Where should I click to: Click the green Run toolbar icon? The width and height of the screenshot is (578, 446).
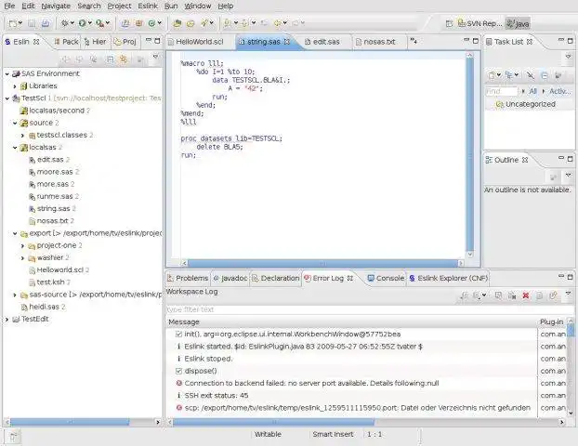[x=82, y=23]
